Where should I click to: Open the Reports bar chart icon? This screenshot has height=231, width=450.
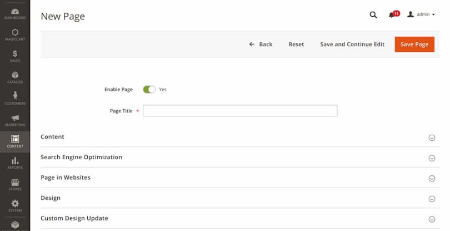coord(15,163)
